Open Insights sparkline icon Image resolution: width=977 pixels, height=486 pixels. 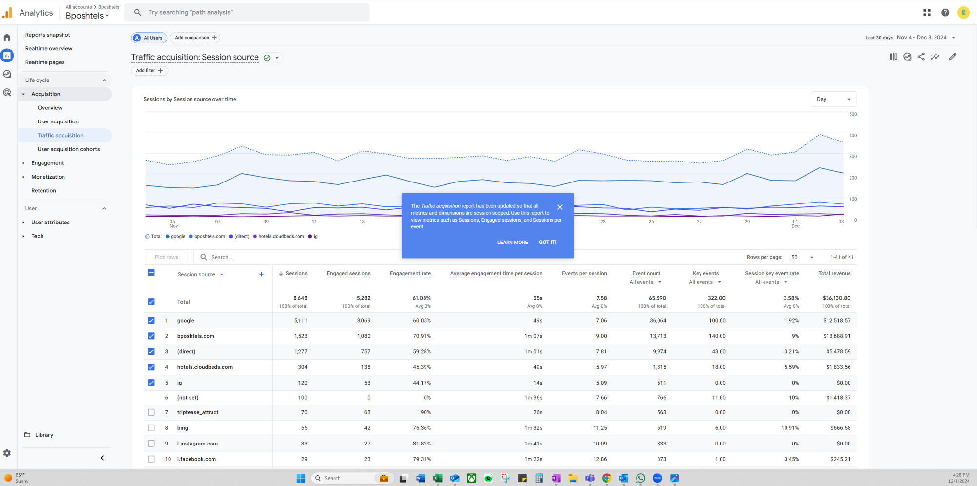point(935,57)
